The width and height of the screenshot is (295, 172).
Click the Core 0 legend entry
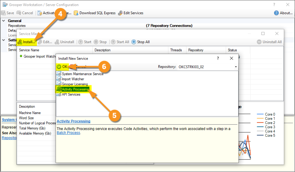(266, 114)
